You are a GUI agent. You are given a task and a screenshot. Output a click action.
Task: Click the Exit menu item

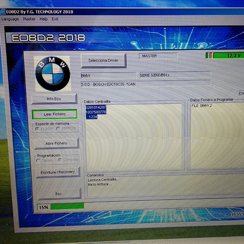[55, 19]
